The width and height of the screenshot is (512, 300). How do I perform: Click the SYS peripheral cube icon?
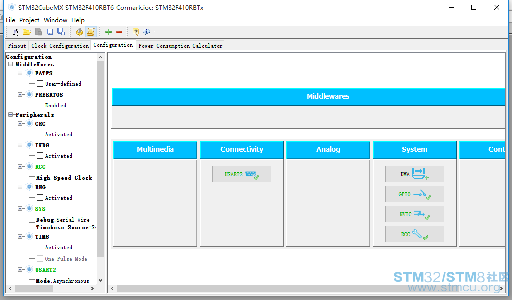coord(29,209)
